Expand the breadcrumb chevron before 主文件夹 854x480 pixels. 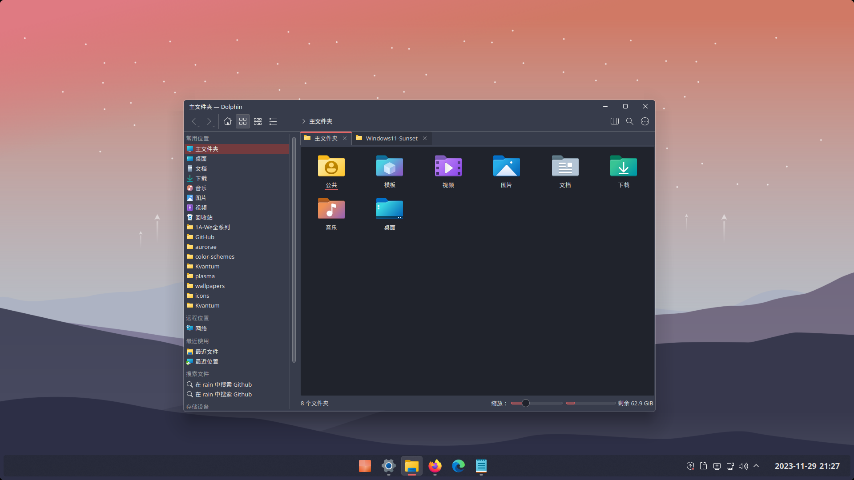[304, 121]
